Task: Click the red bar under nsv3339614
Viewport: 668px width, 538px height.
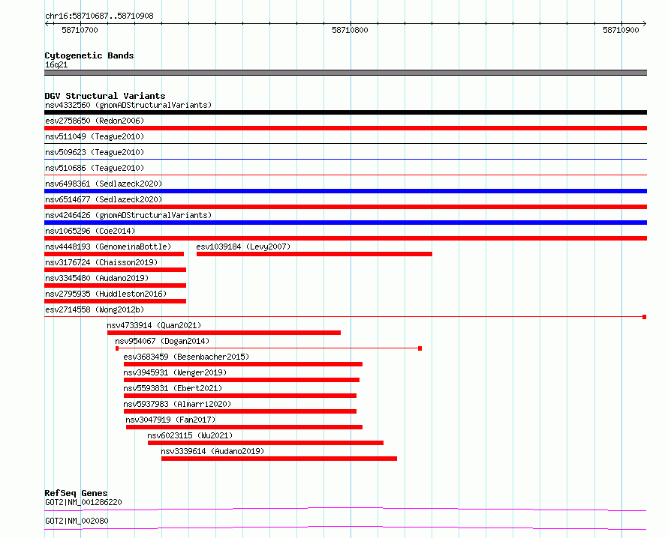Action: (x=279, y=459)
